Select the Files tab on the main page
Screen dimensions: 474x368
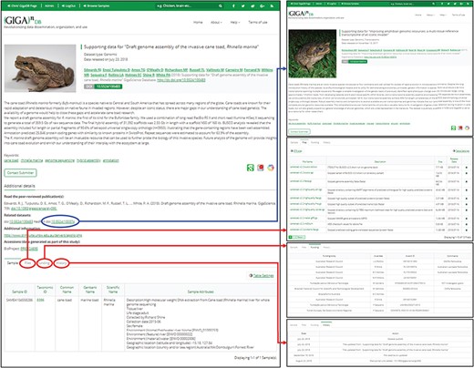click(27, 263)
